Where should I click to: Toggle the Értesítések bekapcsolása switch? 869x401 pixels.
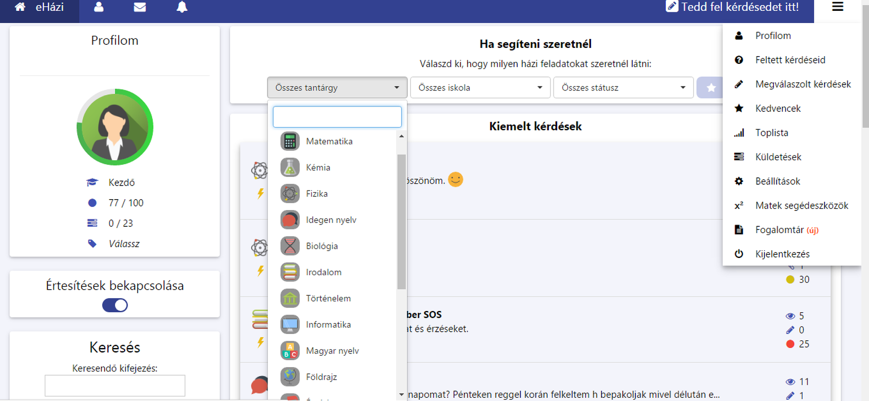pyautogui.click(x=115, y=305)
